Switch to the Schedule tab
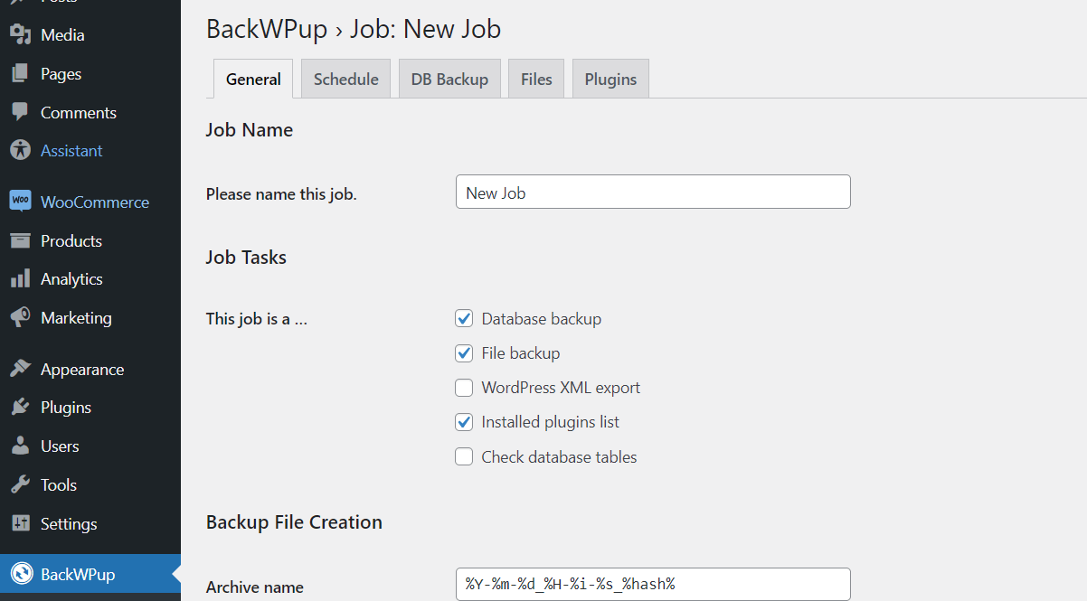 click(345, 79)
